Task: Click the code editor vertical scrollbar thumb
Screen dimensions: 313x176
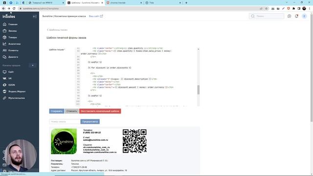Action: (x=199, y=90)
